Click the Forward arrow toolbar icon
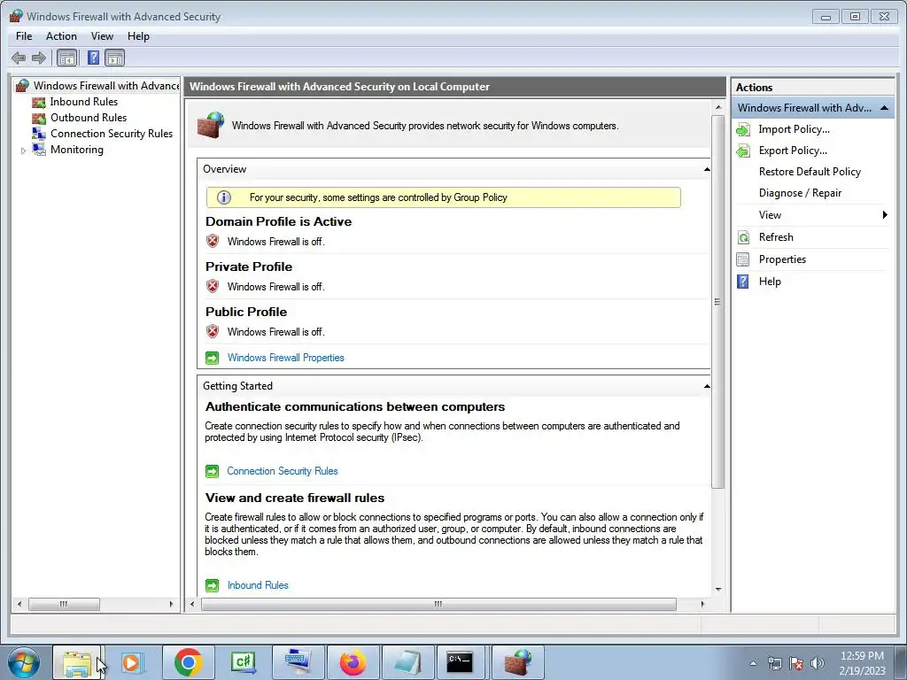This screenshot has width=907, height=680. pos(39,58)
